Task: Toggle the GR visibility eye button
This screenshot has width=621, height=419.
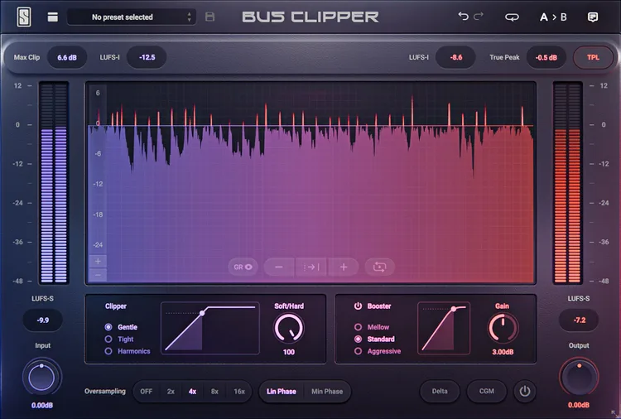Action: tap(243, 267)
